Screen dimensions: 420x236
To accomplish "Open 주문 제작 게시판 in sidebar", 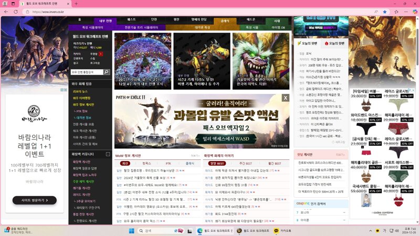I will click(83, 181).
